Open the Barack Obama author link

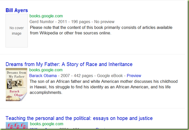[43, 76]
